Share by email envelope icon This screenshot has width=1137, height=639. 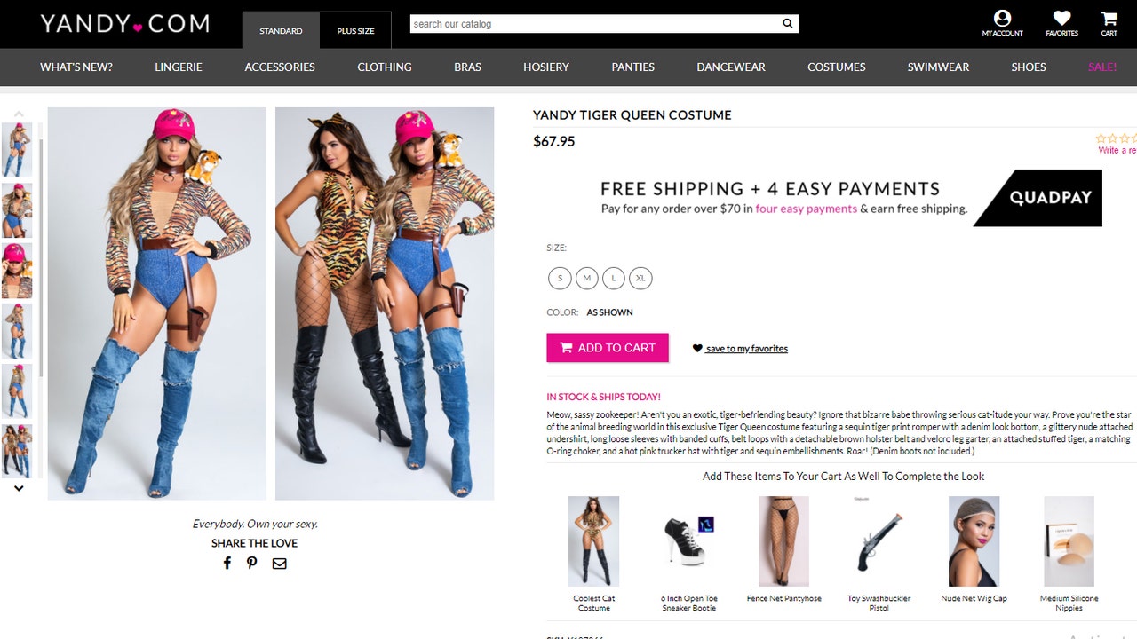click(279, 564)
